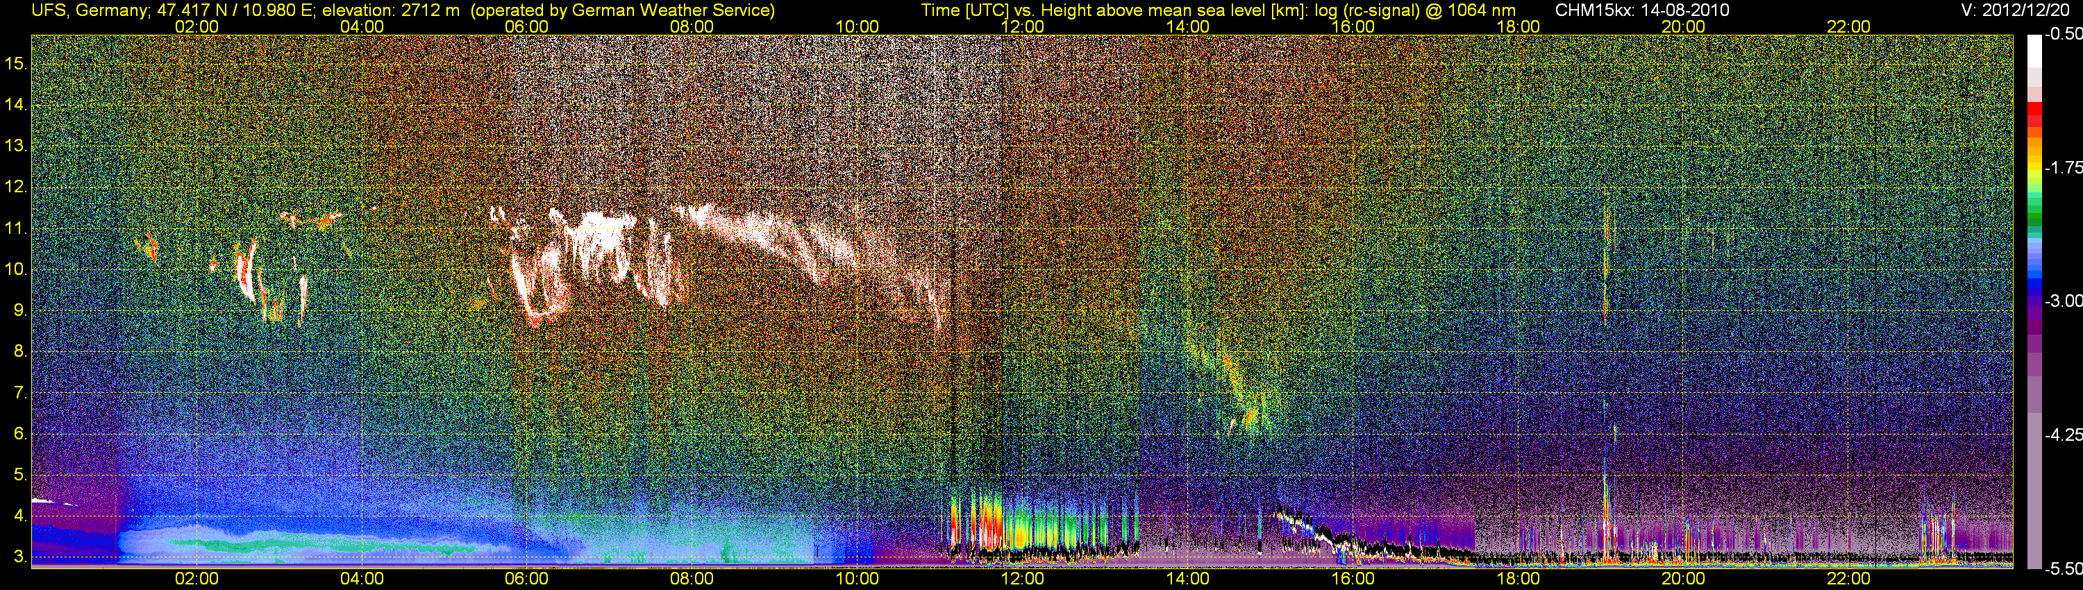Click the 16:00 label on the lower time axis
The height and width of the screenshot is (590, 2083).
tap(1353, 579)
